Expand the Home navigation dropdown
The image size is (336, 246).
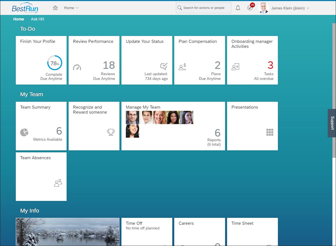(71, 7)
